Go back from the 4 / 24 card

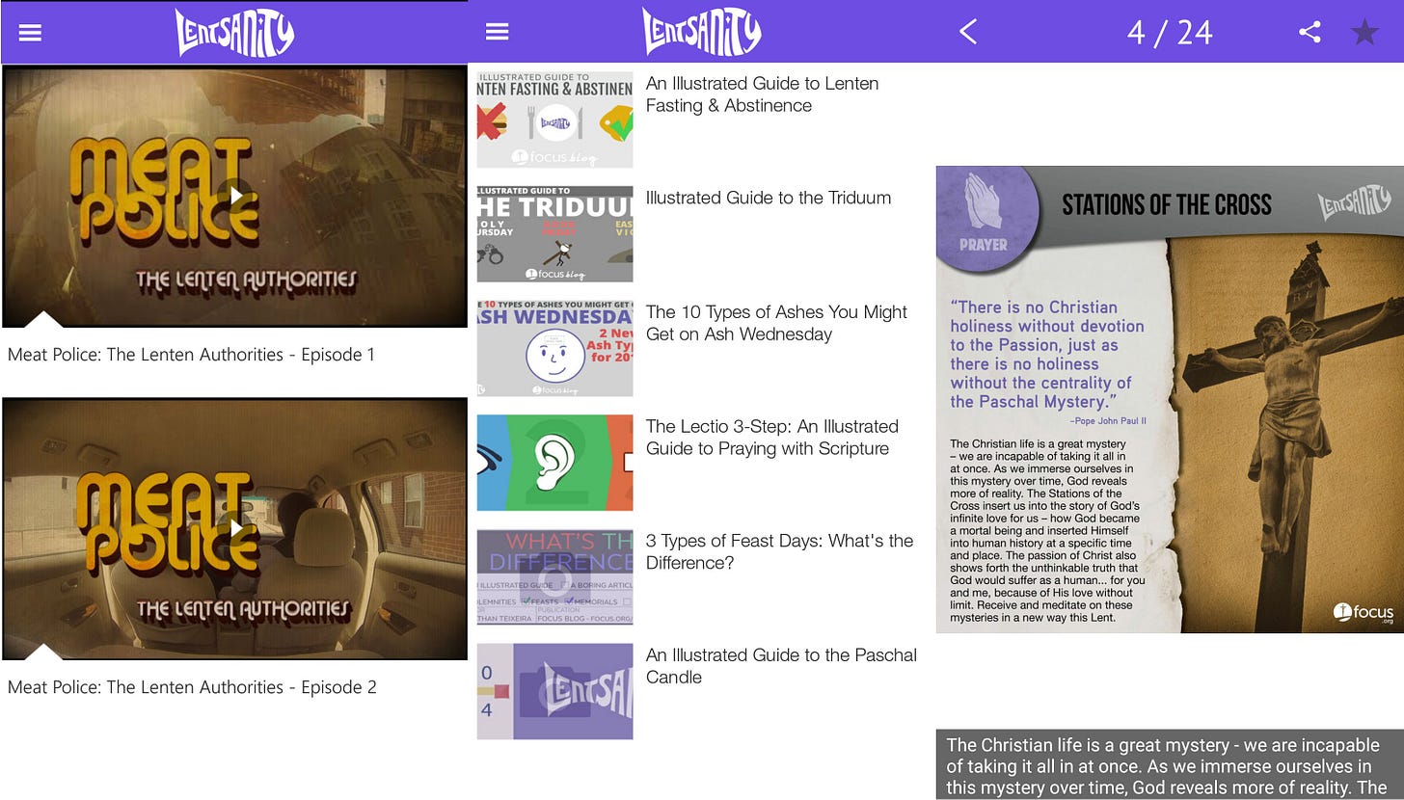[x=968, y=32]
